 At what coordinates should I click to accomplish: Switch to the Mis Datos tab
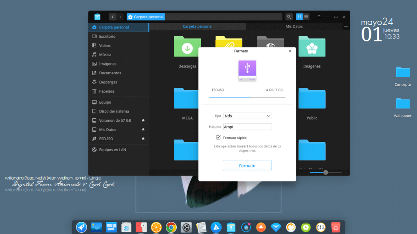(x=294, y=26)
